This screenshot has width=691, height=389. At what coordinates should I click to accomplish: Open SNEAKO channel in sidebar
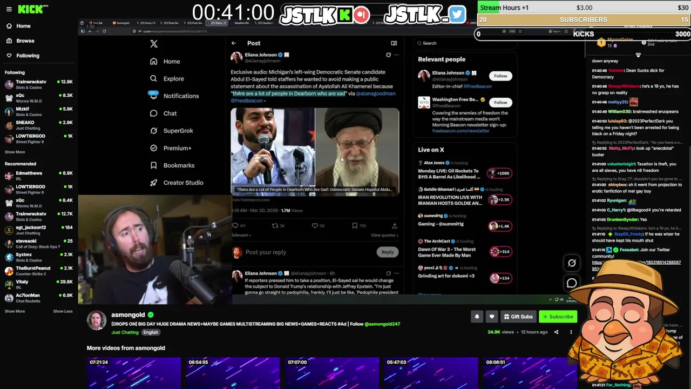(38, 125)
